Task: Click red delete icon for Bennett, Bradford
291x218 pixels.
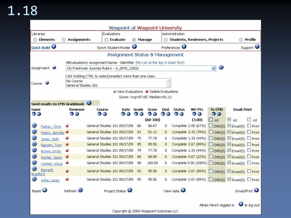Action: tap(67, 171)
